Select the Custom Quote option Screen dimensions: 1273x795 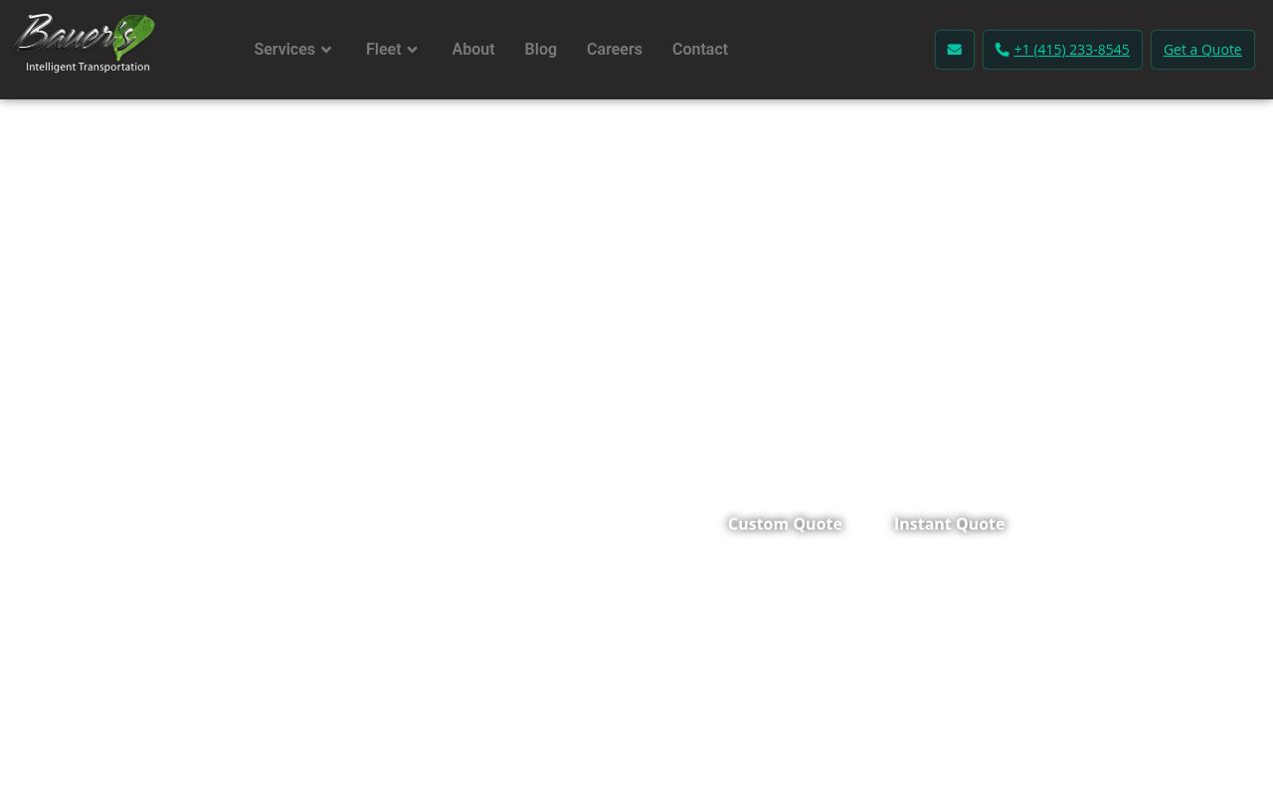click(x=785, y=524)
